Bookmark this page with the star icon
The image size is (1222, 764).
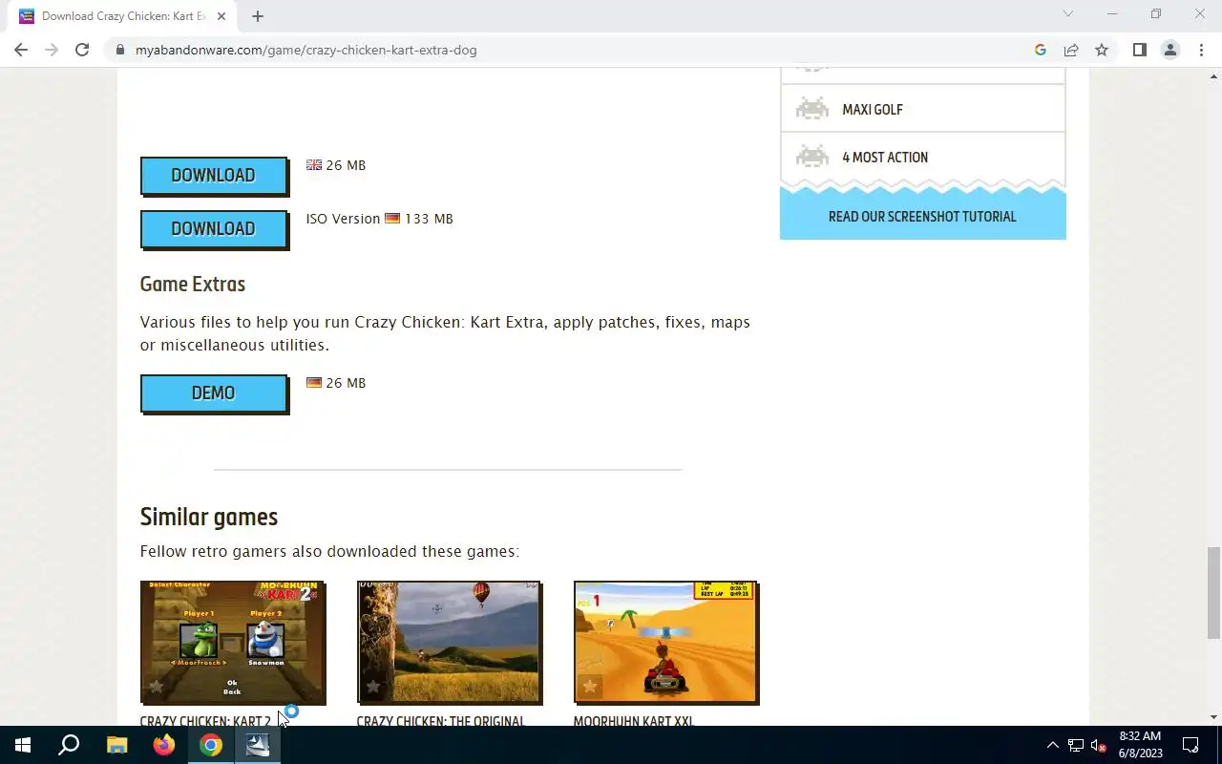coord(1102,50)
